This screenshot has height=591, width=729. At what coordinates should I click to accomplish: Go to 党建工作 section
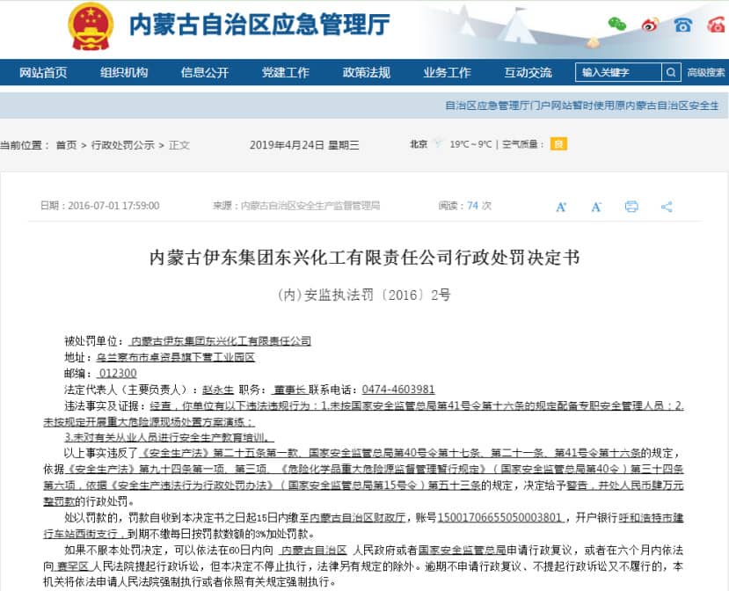pyautogui.click(x=286, y=72)
